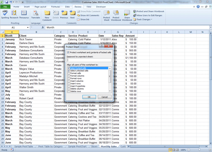
Task: Enable Insert rows permission
Action: pyautogui.click(x=69, y=84)
